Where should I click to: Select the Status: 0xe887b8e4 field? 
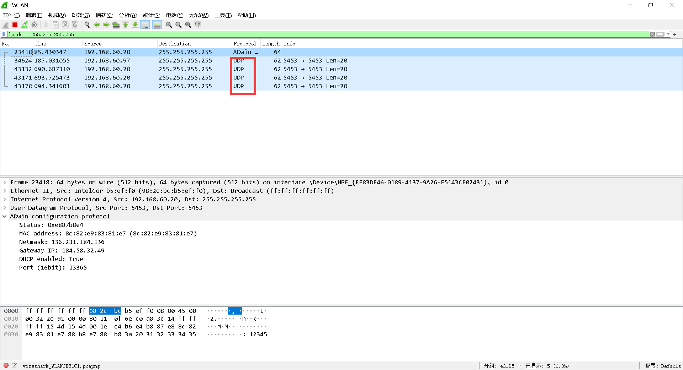pos(51,225)
